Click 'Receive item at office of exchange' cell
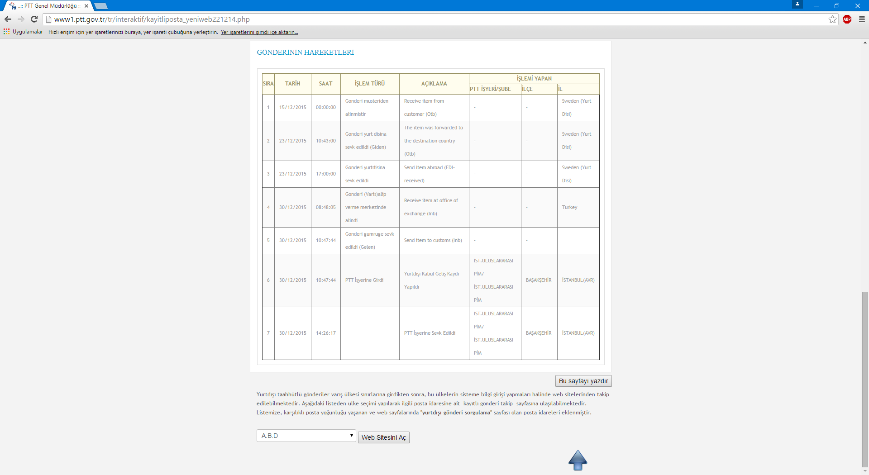This screenshot has width=869, height=475. (434, 208)
